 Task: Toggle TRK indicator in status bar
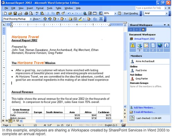[87, 125]
